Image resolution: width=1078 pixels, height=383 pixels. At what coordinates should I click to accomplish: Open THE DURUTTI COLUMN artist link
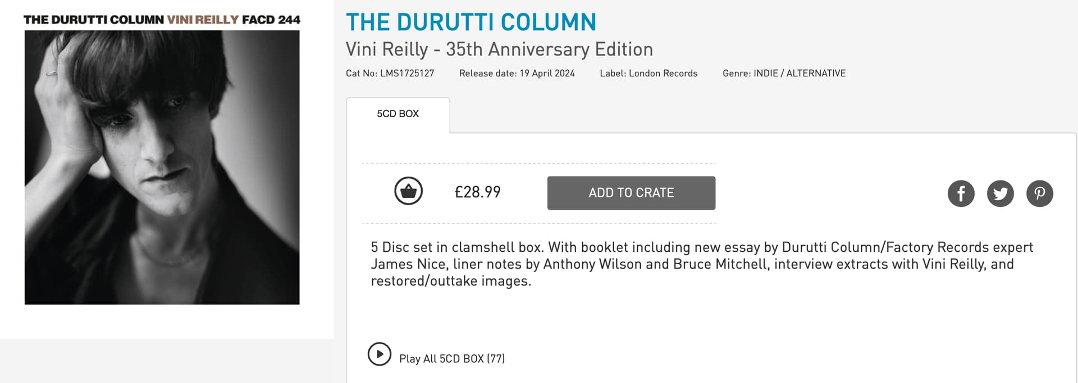tap(471, 22)
